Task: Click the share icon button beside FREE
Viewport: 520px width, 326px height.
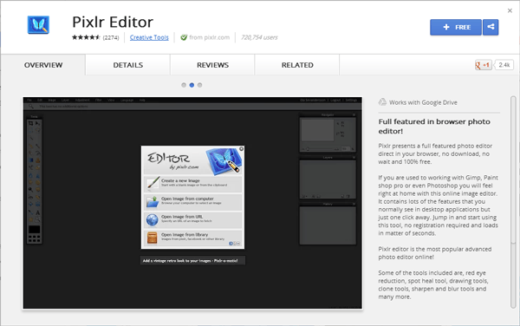Action: coord(491,27)
